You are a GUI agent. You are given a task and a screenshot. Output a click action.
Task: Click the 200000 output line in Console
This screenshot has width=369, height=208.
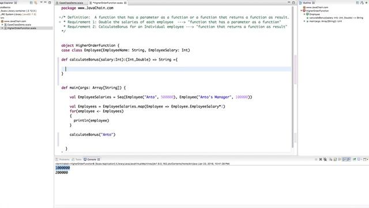click(62, 173)
